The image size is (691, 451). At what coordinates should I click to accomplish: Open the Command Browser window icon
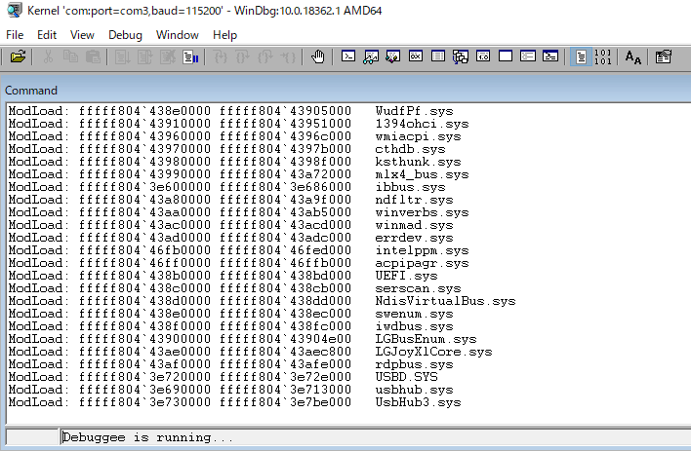tap(550, 56)
